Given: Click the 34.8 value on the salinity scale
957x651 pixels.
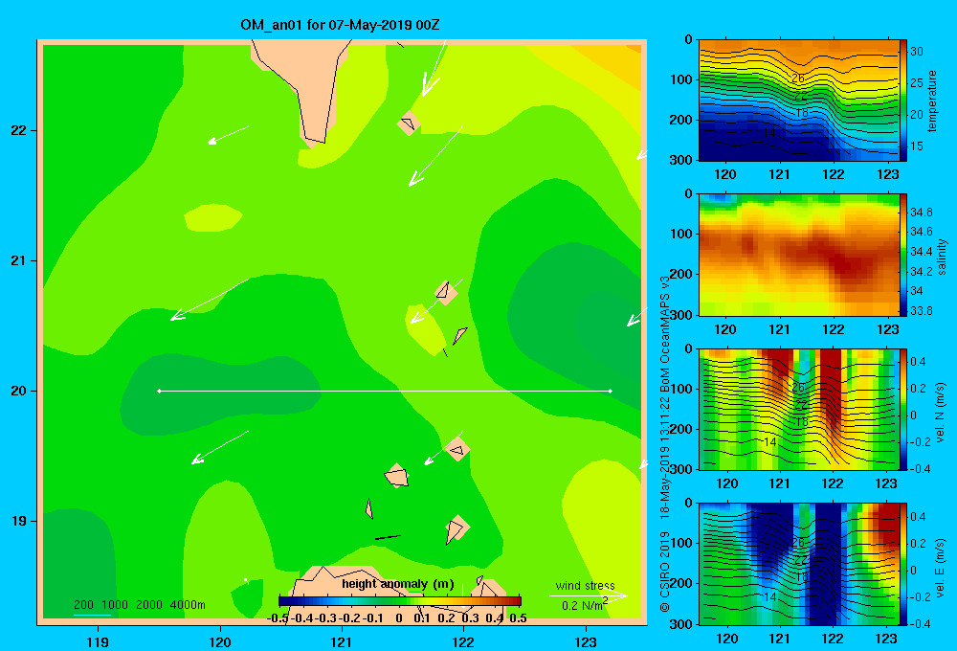Looking at the screenshot, I should coord(921,213).
